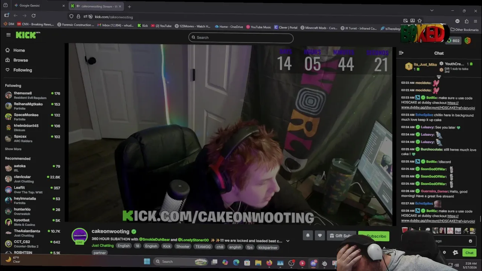Screen dimensions: 482x271
Task: Select the Shooter tag
Action: (183, 247)
